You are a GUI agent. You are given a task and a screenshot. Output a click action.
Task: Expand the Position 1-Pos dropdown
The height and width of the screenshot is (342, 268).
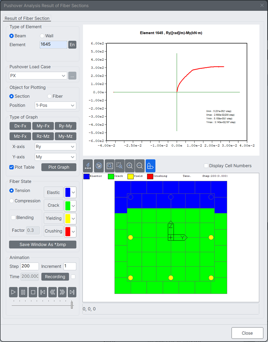[55, 105]
